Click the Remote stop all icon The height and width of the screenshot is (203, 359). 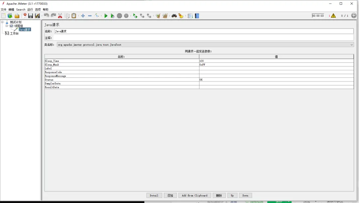point(142,16)
